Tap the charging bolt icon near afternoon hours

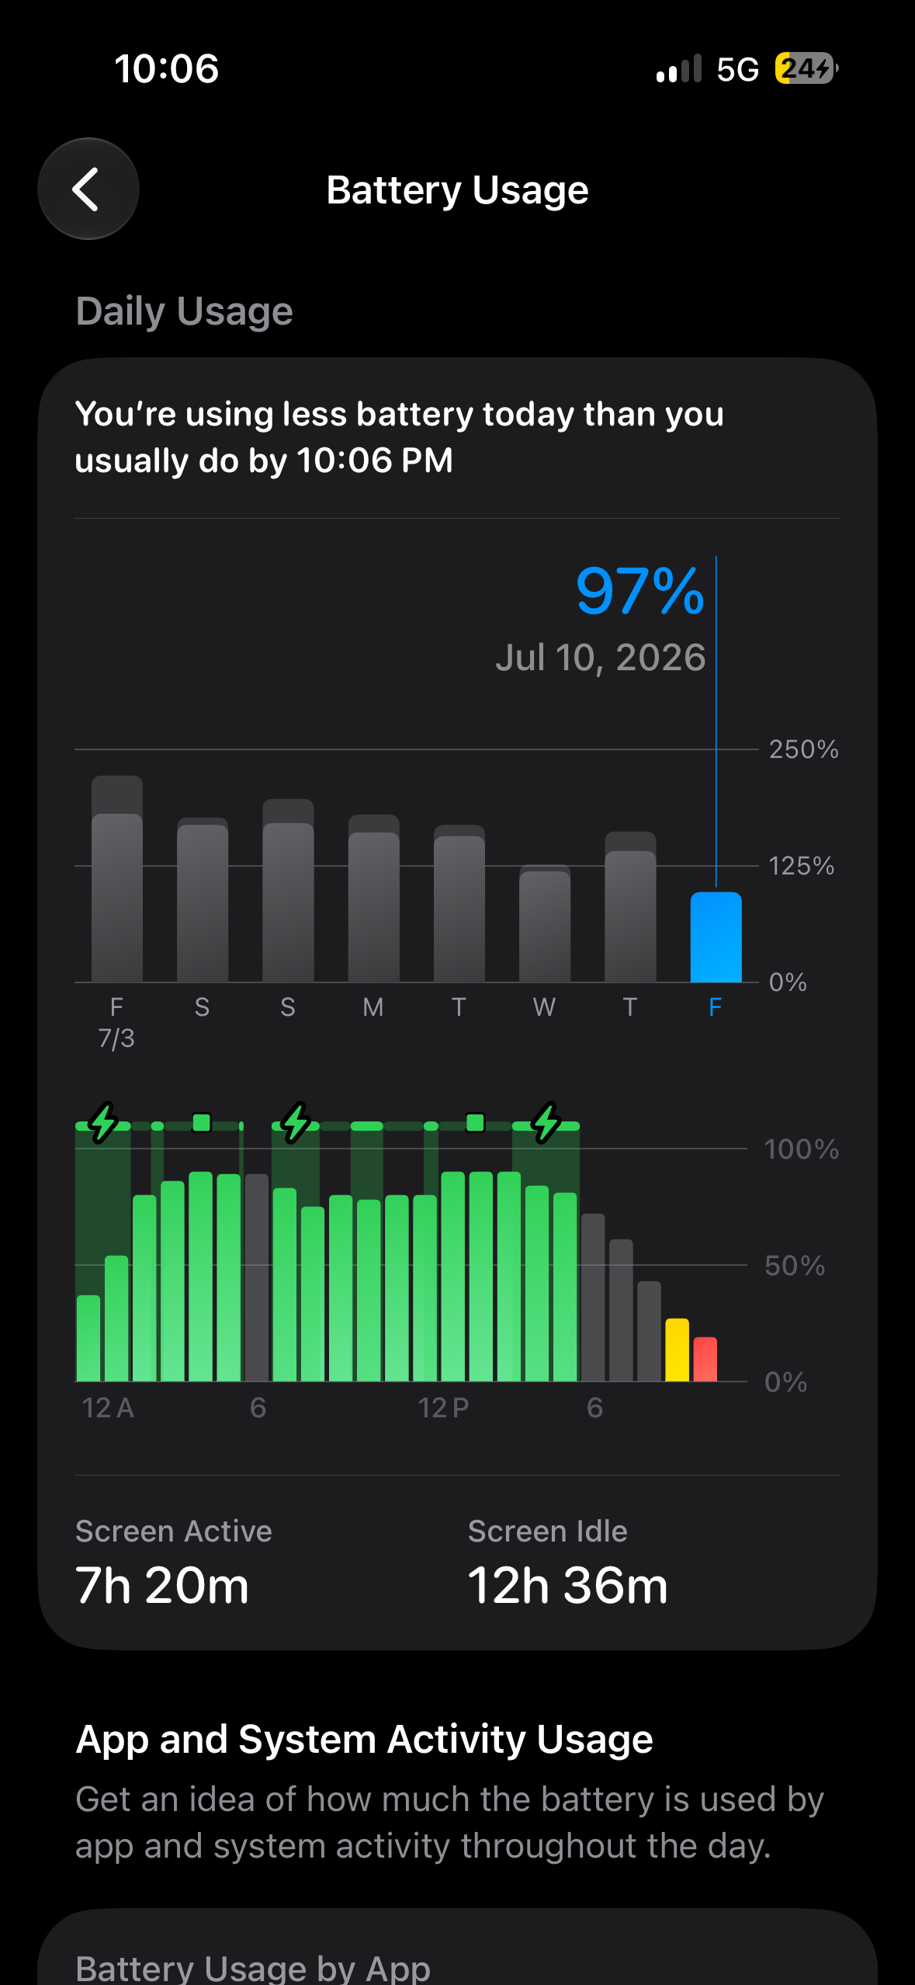tap(546, 1122)
